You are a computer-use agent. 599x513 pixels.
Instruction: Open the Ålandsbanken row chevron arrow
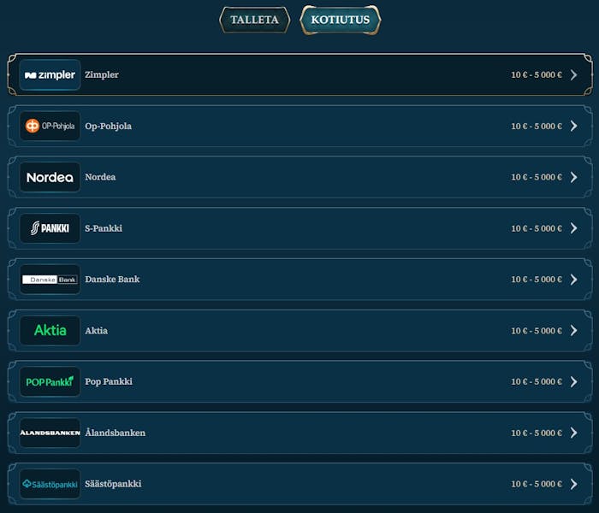click(x=574, y=433)
